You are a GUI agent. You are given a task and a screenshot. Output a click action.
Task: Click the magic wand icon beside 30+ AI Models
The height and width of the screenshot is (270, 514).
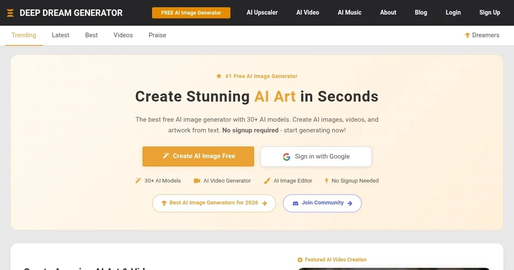click(x=138, y=181)
